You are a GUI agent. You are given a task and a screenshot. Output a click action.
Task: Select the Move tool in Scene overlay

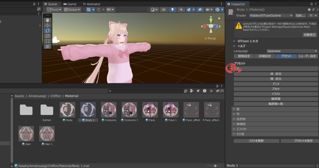pos(47,25)
